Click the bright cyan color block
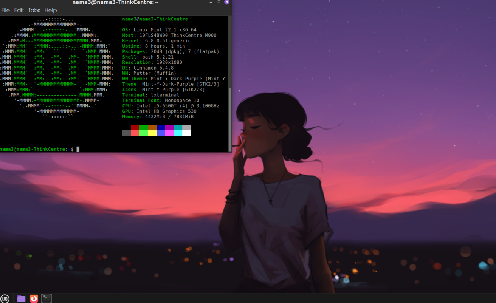The width and height of the screenshot is (496, 303). (178, 133)
